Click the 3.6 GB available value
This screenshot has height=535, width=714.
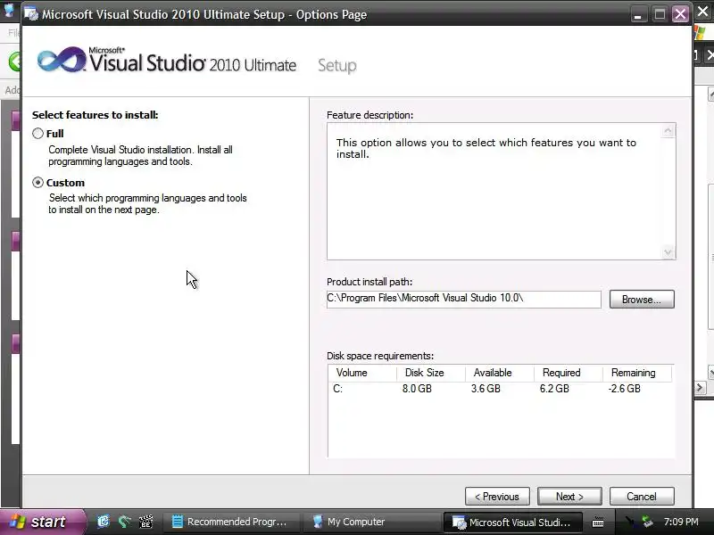pyautogui.click(x=486, y=389)
